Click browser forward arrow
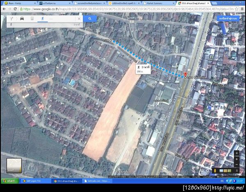Image resolution: width=246 pixels, height=192 pixels. coord(10,9)
